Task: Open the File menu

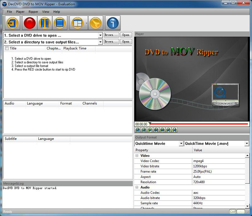Action: 9,12
